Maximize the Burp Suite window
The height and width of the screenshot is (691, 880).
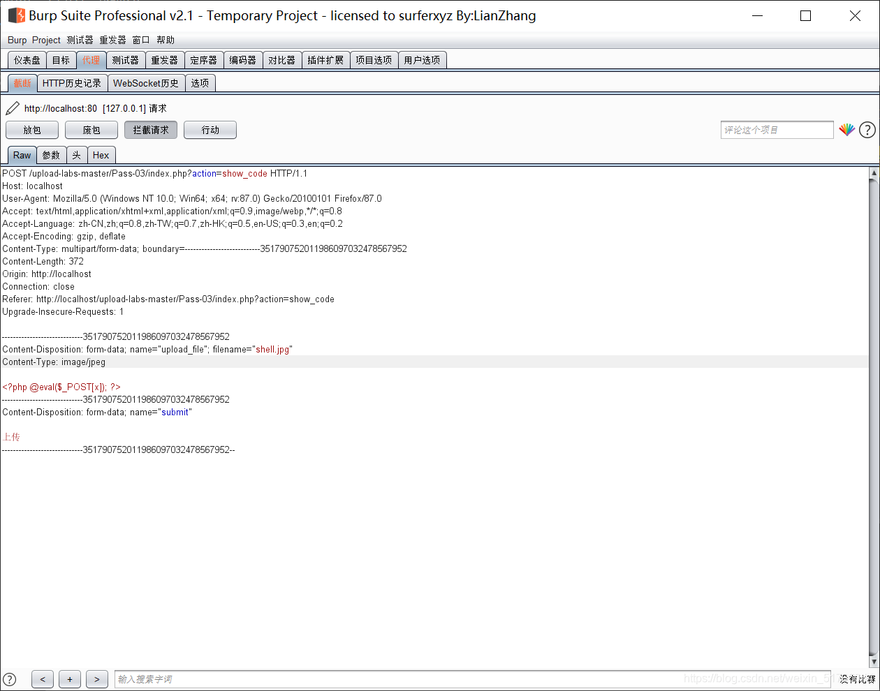point(805,15)
